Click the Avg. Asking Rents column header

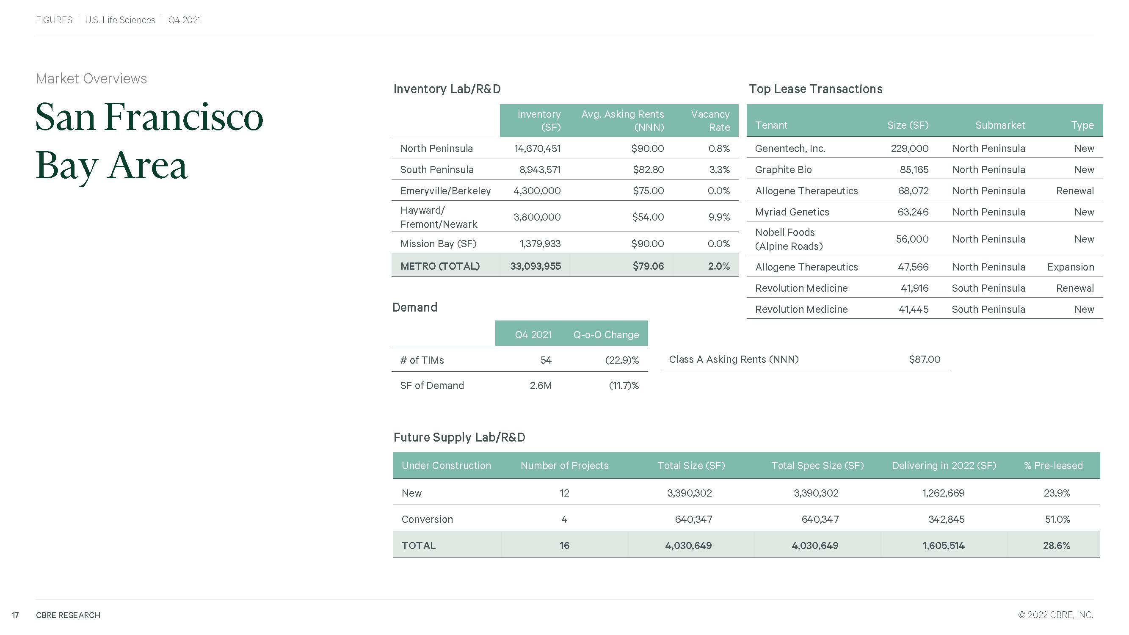click(622, 121)
